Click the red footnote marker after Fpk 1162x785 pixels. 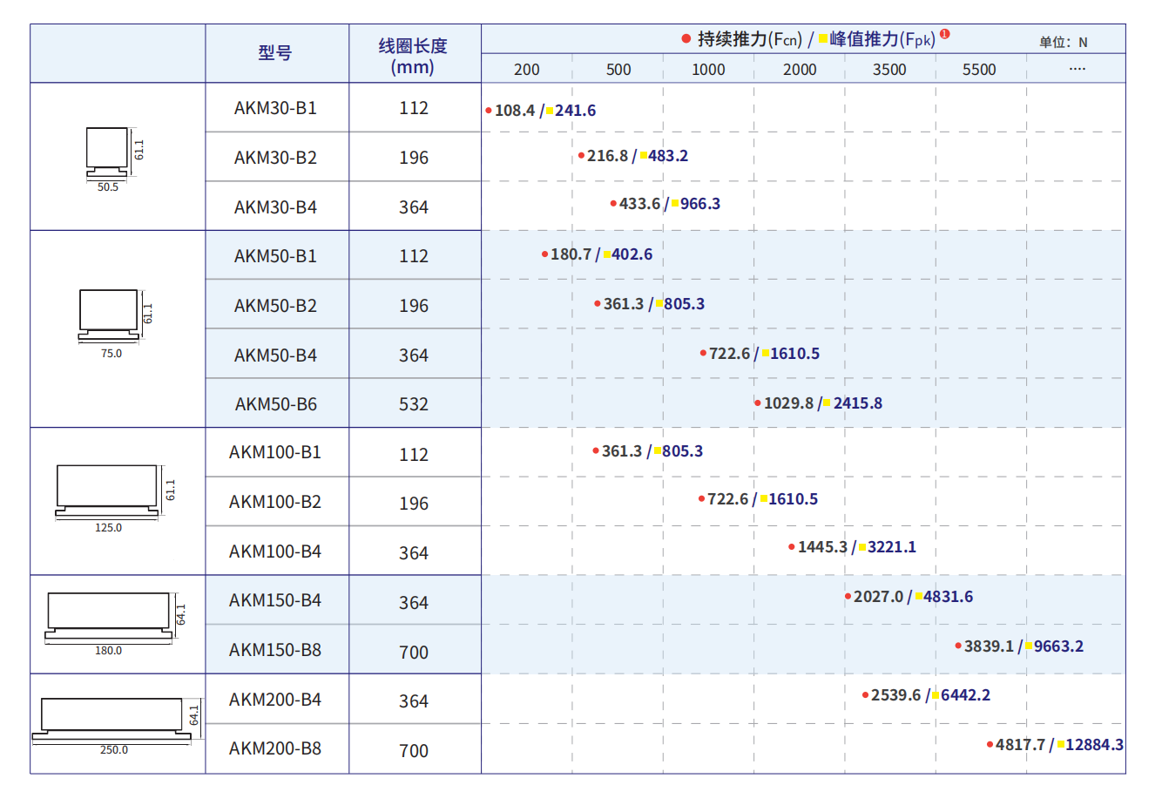pos(945,35)
